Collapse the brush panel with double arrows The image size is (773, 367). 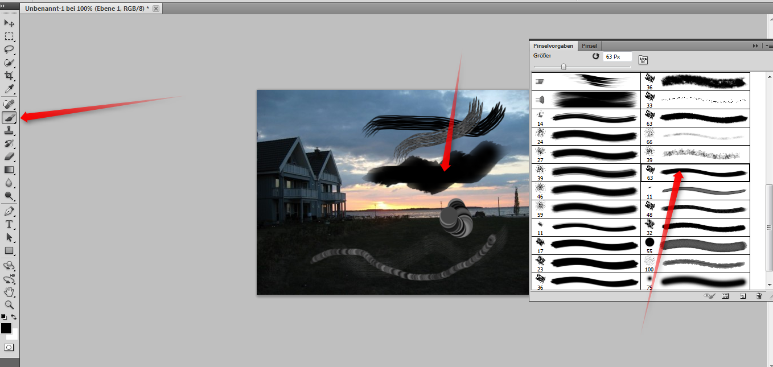pos(755,46)
